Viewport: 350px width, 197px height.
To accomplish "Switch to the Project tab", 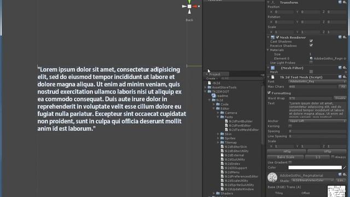I will [x=215, y=74].
